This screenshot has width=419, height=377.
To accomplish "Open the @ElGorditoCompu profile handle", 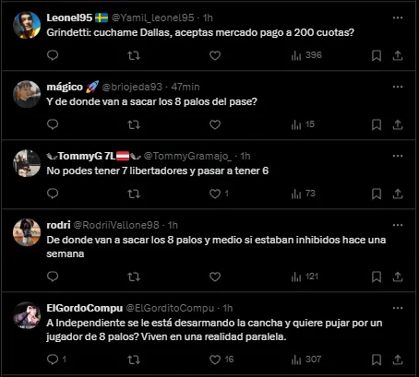I will (170, 308).
